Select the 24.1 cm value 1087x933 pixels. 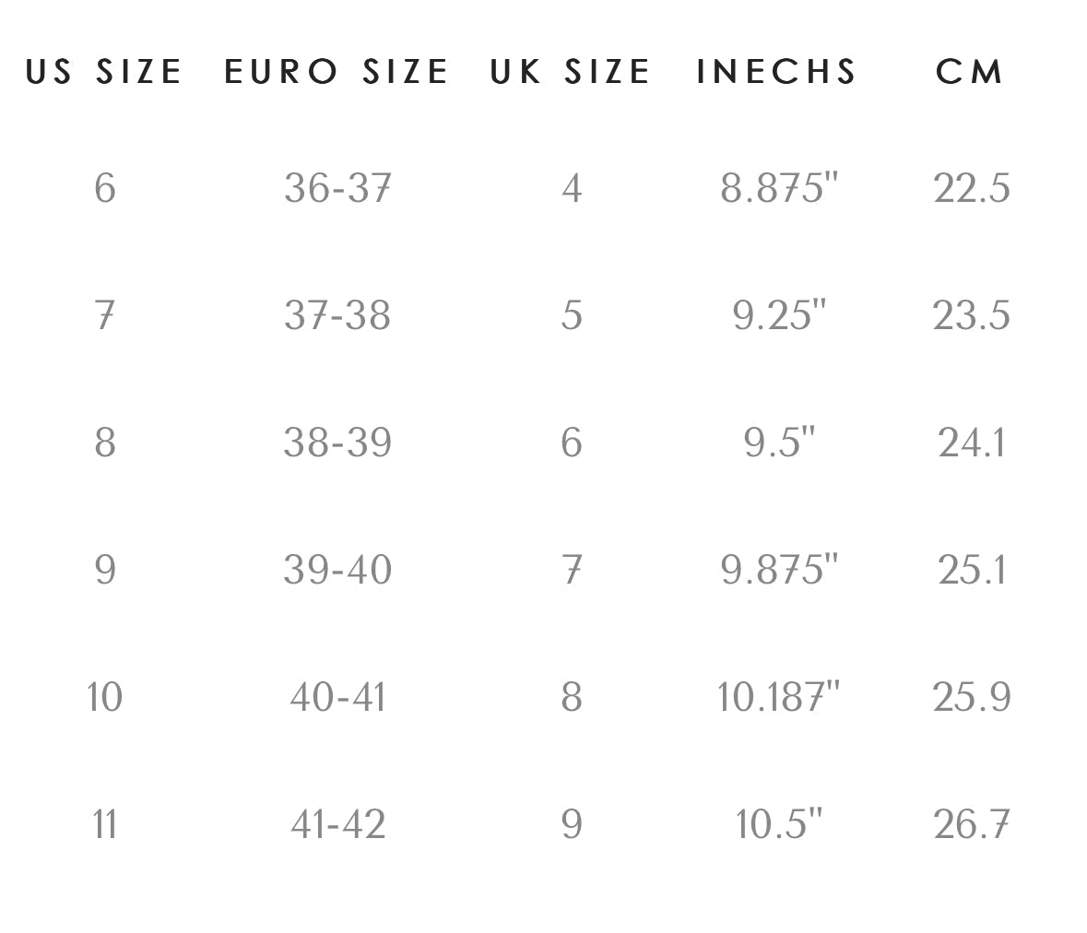972,443
